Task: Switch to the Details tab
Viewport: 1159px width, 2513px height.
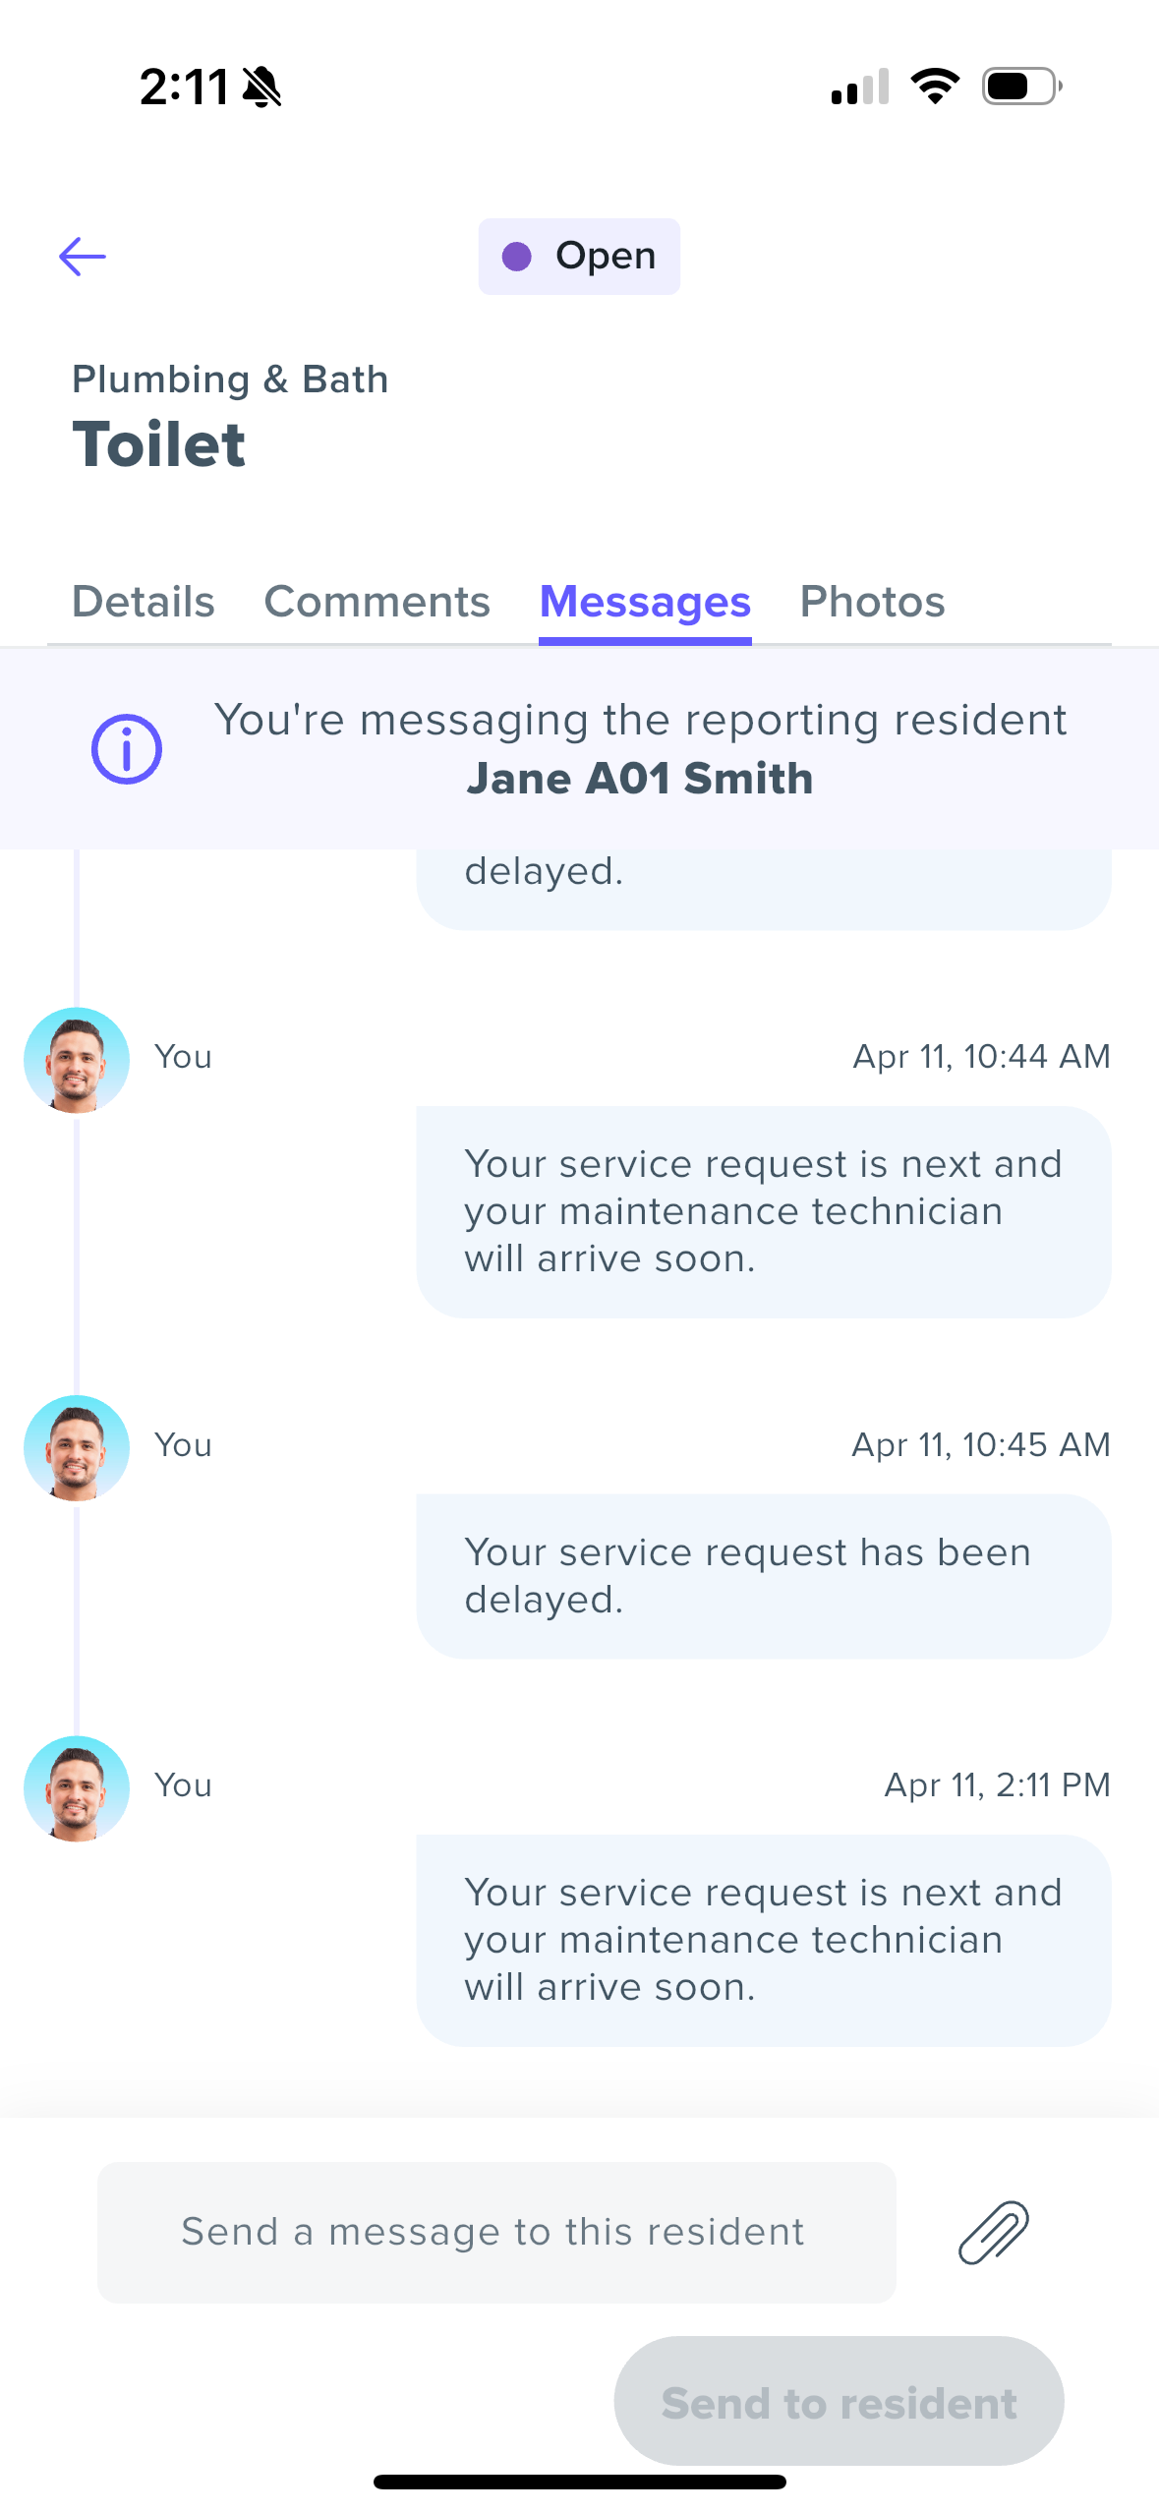Action: click(x=144, y=602)
